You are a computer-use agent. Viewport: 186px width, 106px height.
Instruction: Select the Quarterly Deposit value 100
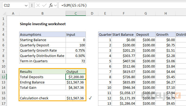tap(76, 45)
